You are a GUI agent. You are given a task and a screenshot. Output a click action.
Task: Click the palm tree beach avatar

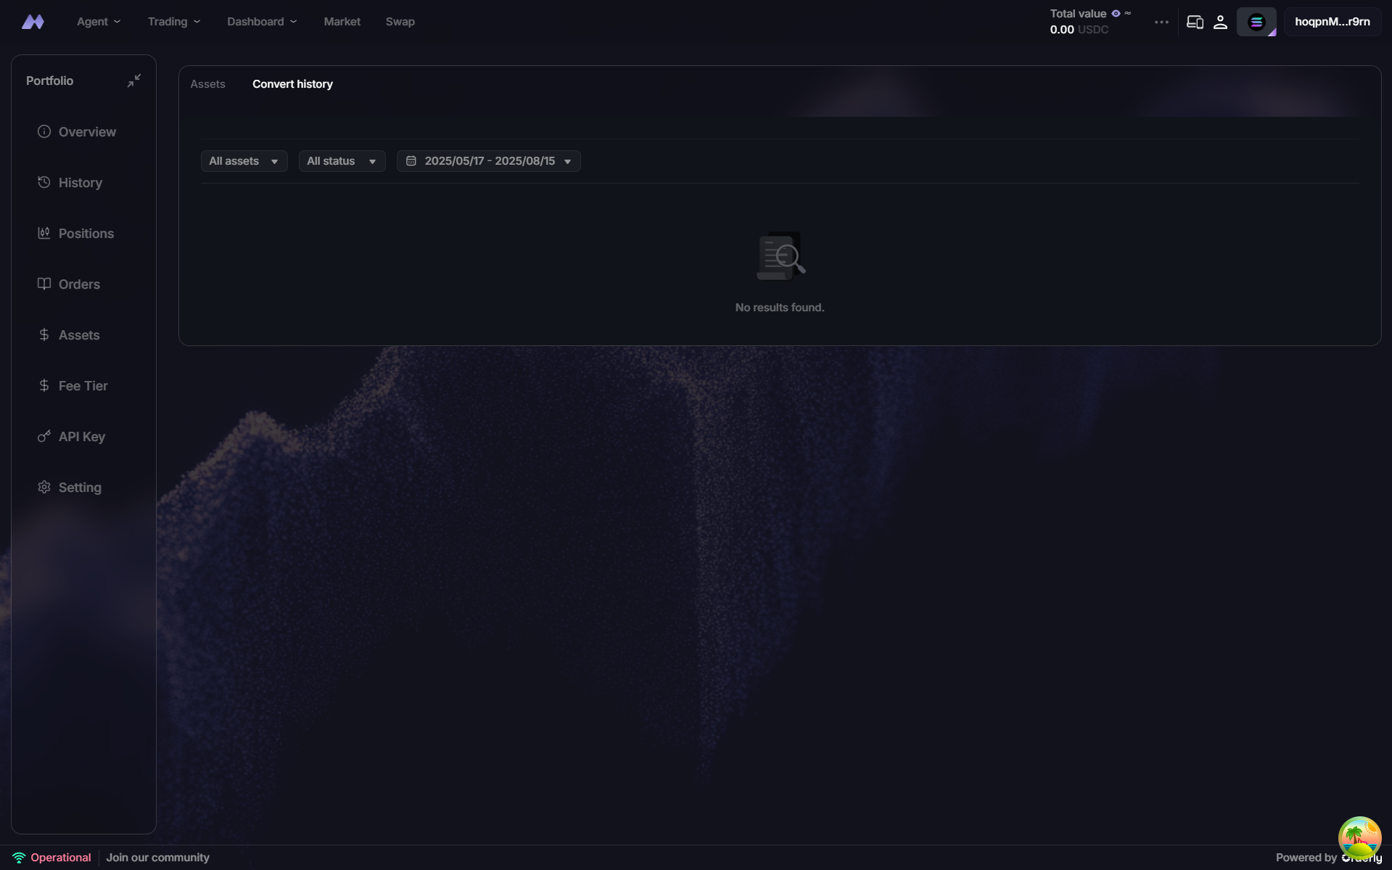click(x=1359, y=837)
